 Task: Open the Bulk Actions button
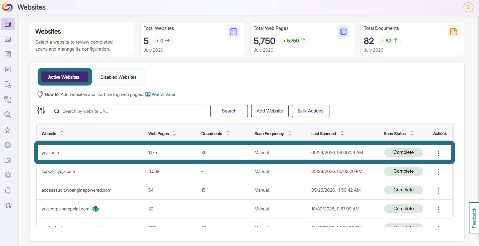coord(310,111)
